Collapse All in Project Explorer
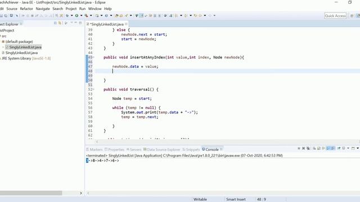Viewport: 360px width, 202px height. [x=55, y=23]
